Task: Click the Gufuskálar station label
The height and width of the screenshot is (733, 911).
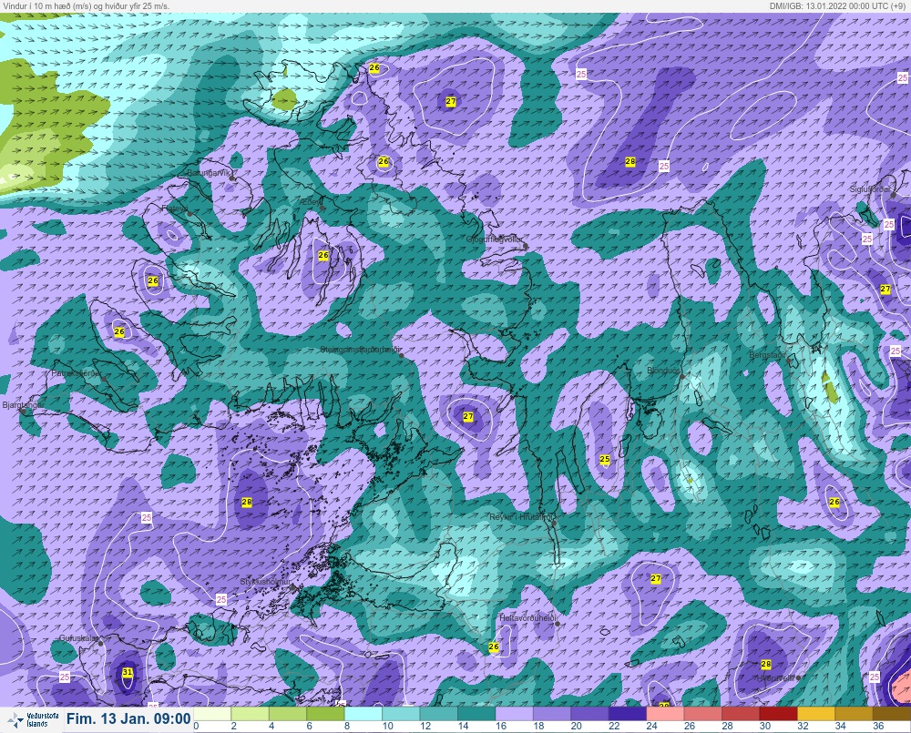Action: (78, 637)
